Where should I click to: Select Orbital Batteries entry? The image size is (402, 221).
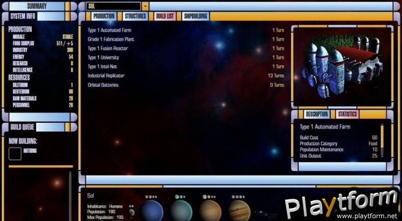click(186, 85)
